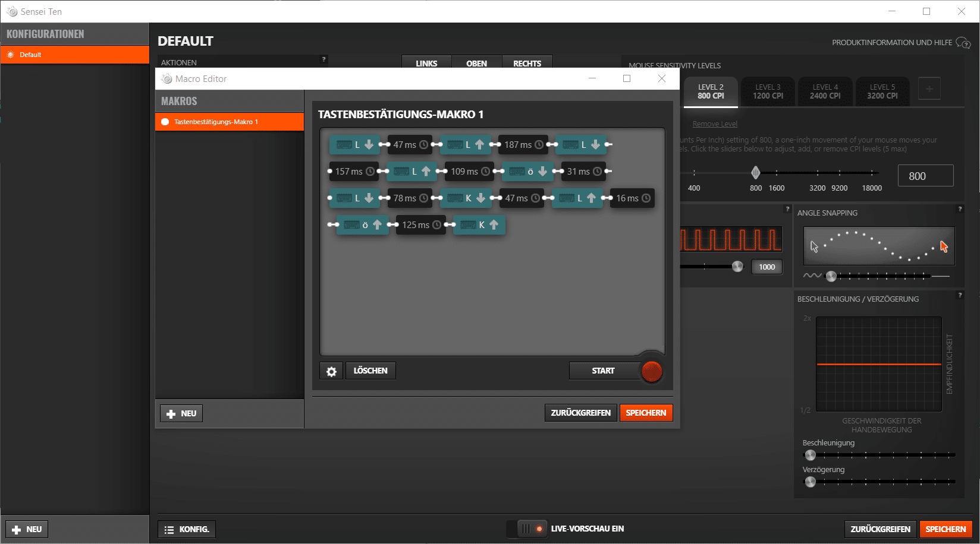Image resolution: width=980 pixels, height=544 pixels.
Task: Open product information and help icon
Action: [x=963, y=43]
